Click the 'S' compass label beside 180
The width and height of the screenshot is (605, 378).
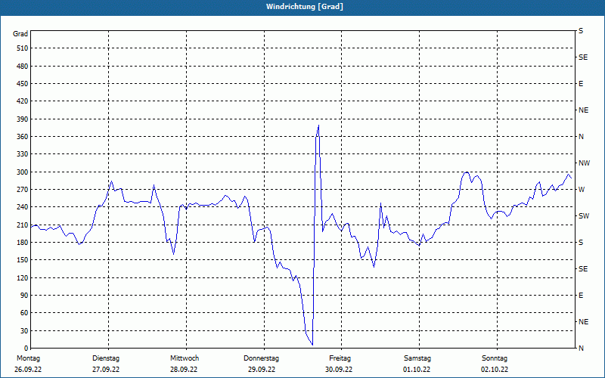coord(581,243)
